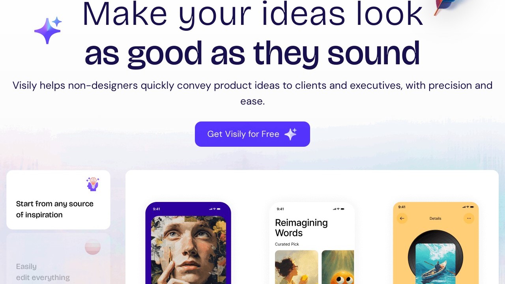Viewport: 505px width, 284px height.
Task: Click the Curated Pick label
Action: click(287, 244)
